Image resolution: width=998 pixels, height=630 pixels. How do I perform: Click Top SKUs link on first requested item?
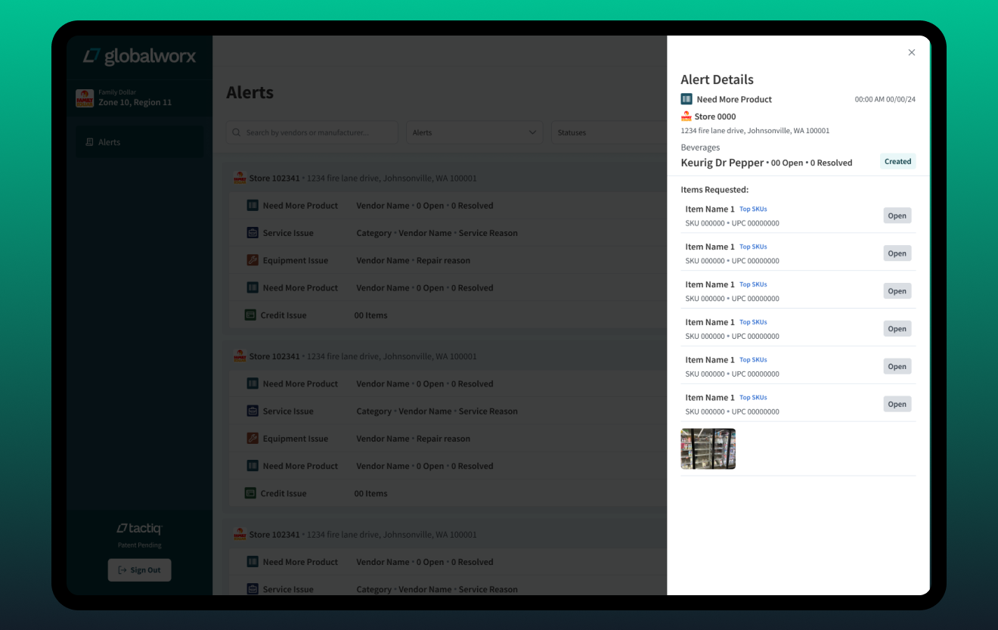click(x=753, y=209)
